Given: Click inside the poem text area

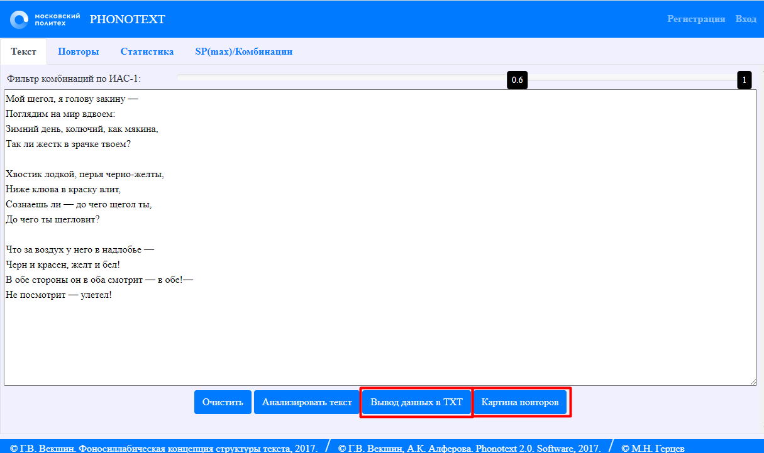Looking at the screenshot, I should point(380,237).
